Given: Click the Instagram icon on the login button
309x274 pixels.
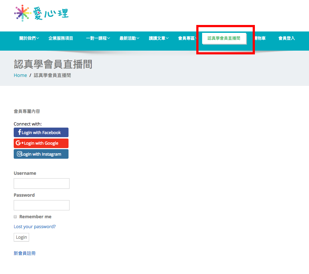Looking at the screenshot, I should click(x=20, y=154).
